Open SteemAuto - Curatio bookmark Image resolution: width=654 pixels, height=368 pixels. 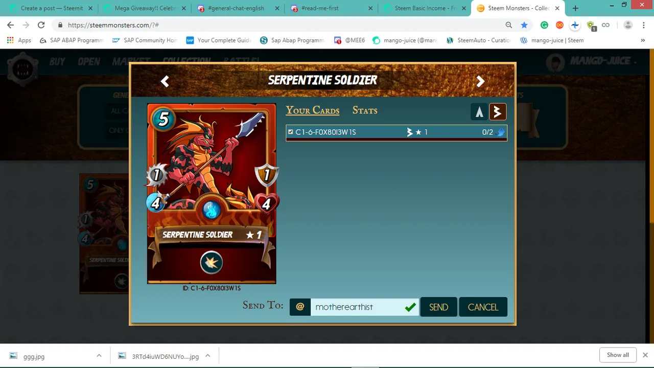tap(479, 40)
